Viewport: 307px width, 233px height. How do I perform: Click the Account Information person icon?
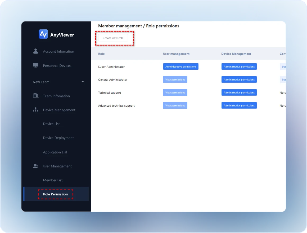click(x=35, y=51)
